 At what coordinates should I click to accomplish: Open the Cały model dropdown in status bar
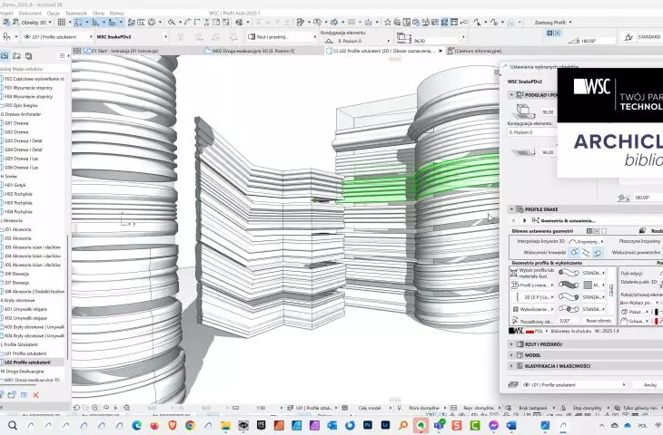pos(371,408)
